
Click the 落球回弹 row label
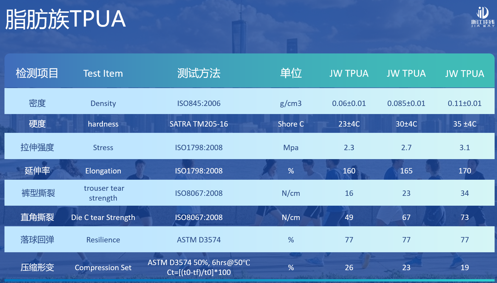click(37, 239)
